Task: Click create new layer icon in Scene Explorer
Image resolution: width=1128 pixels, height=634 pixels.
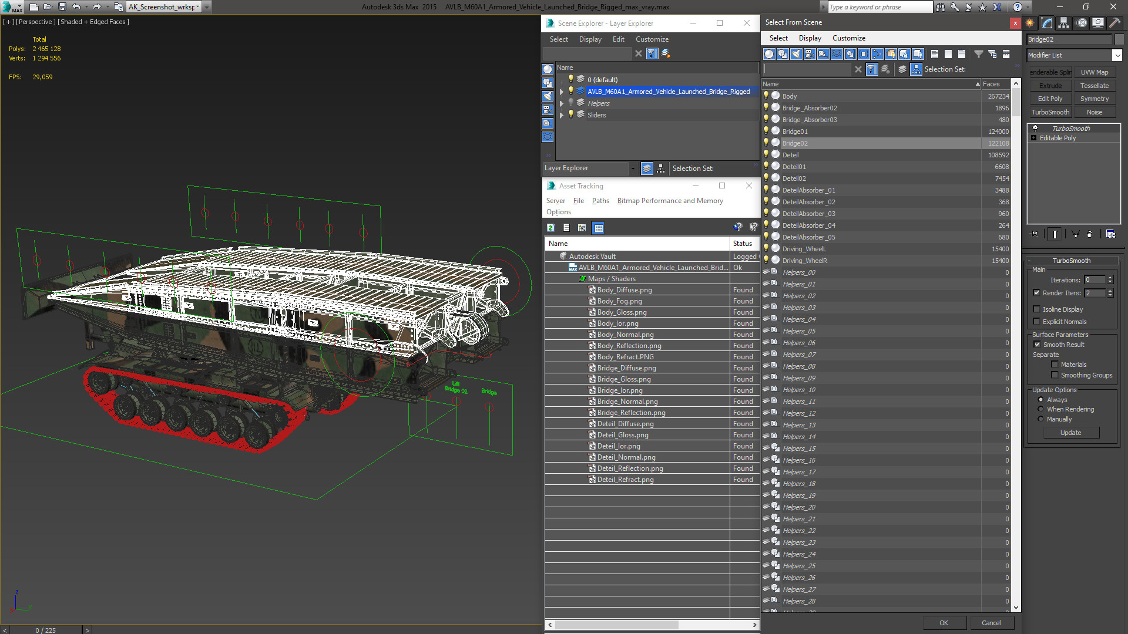Action: pos(666,53)
